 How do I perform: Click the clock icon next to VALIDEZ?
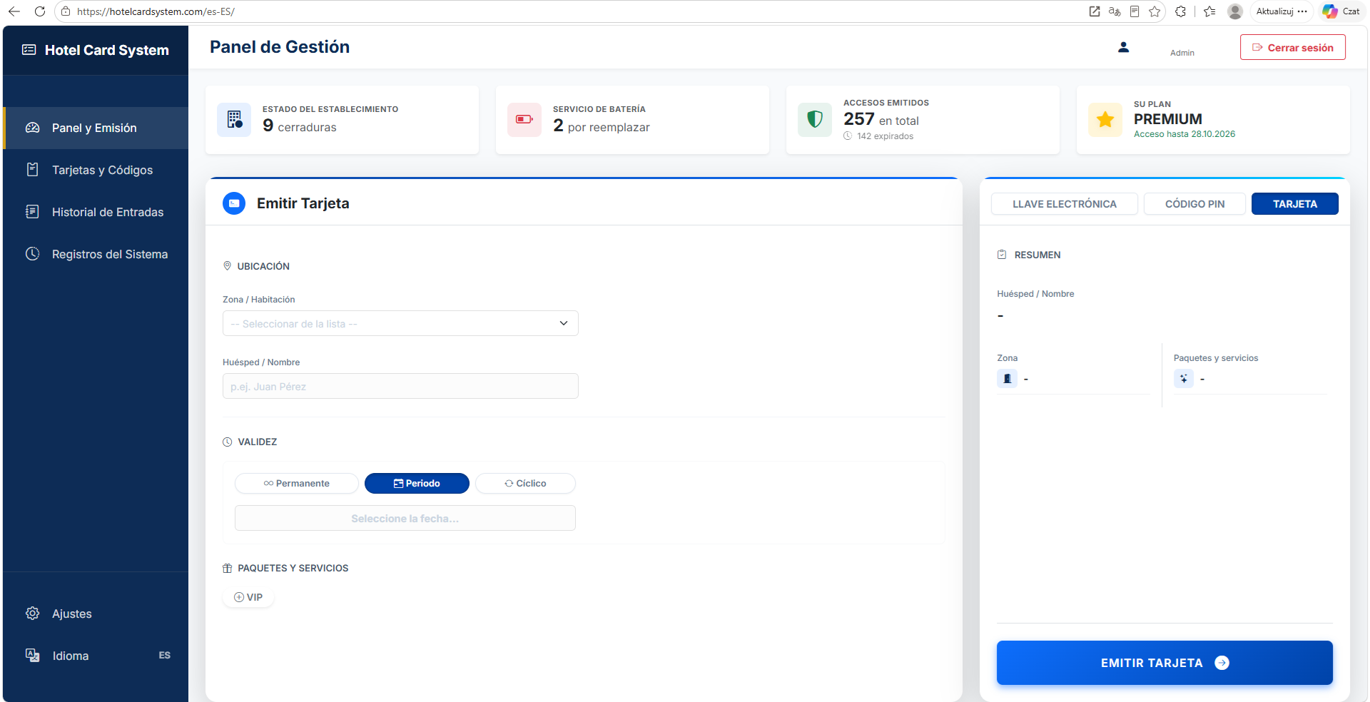(x=228, y=442)
